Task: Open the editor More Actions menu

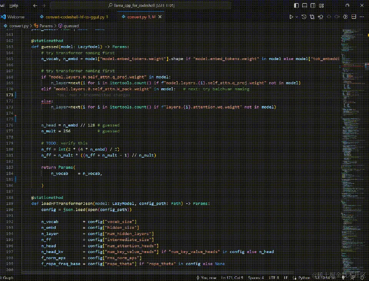Action: point(362,17)
